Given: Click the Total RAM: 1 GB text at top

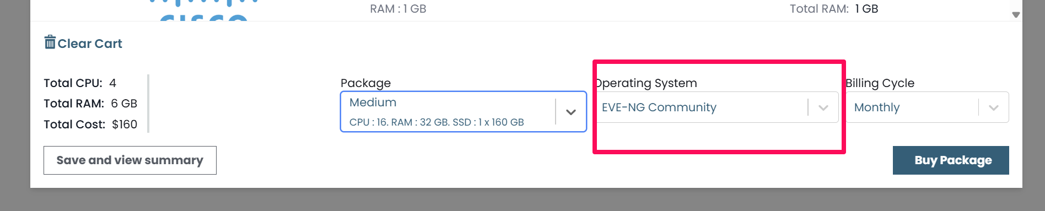Looking at the screenshot, I should coord(834,9).
